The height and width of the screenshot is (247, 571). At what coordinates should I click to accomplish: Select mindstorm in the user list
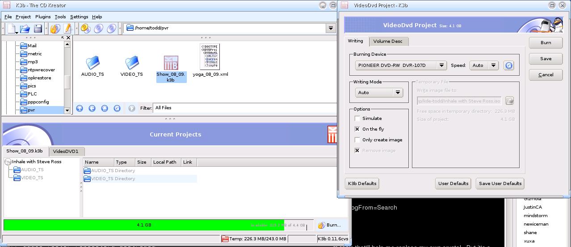click(x=536, y=216)
